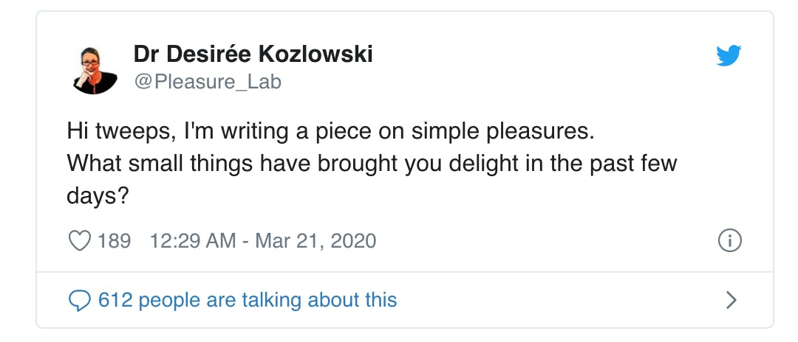
Task: Like the tweet with the heart icon
Action: pos(78,240)
